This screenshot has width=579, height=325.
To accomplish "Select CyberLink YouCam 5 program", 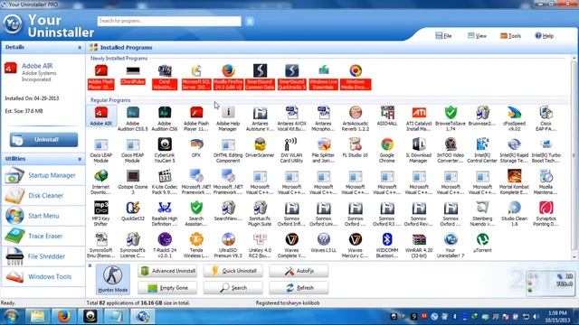I will point(165,151).
